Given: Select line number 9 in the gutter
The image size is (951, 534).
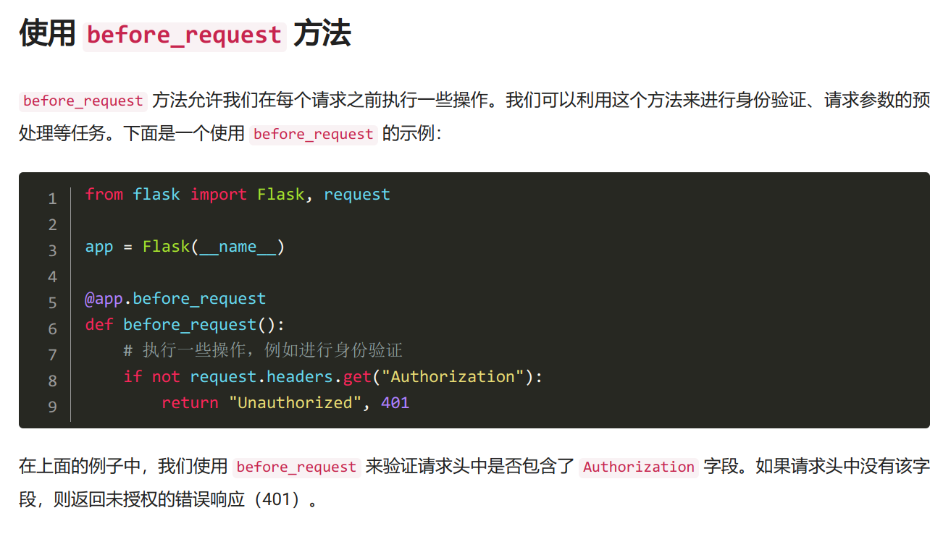Looking at the screenshot, I should pos(52,407).
